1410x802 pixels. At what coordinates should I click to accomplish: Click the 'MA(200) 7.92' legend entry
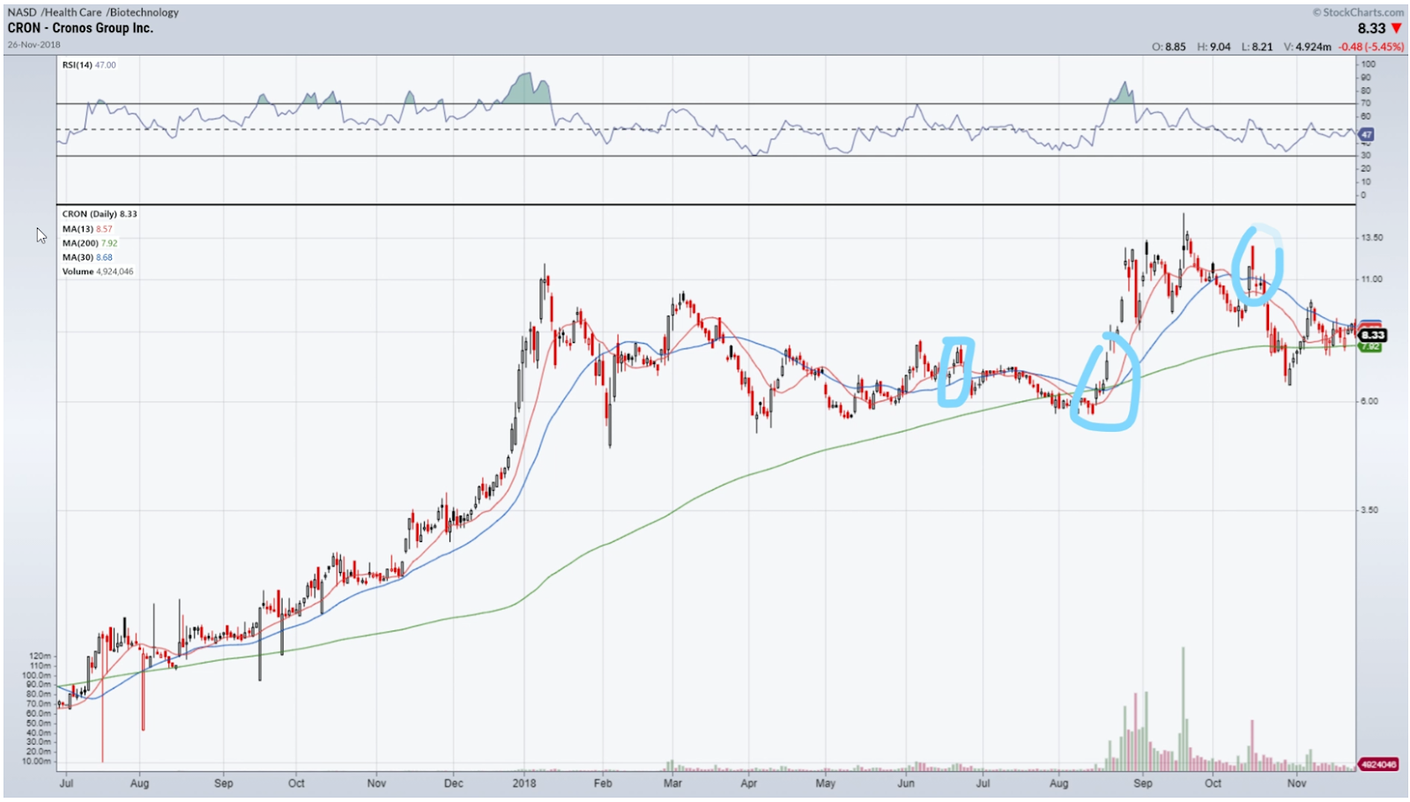pyautogui.click(x=90, y=243)
